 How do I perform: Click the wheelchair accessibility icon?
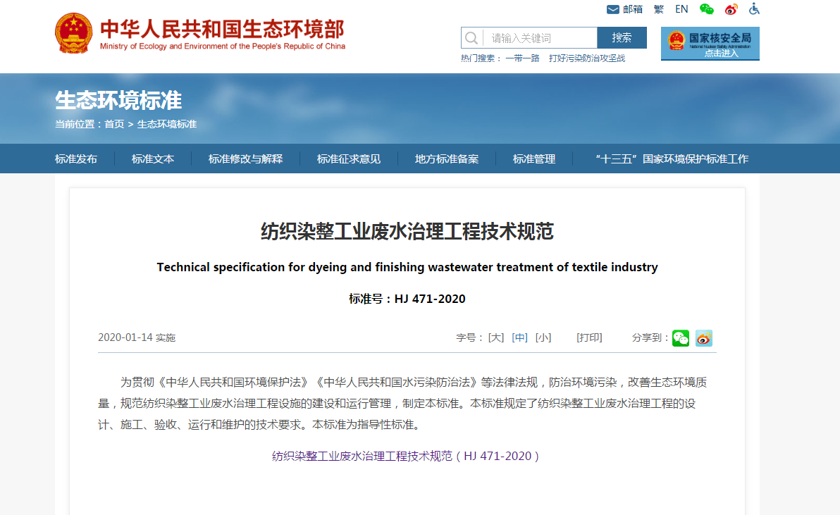tap(754, 9)
